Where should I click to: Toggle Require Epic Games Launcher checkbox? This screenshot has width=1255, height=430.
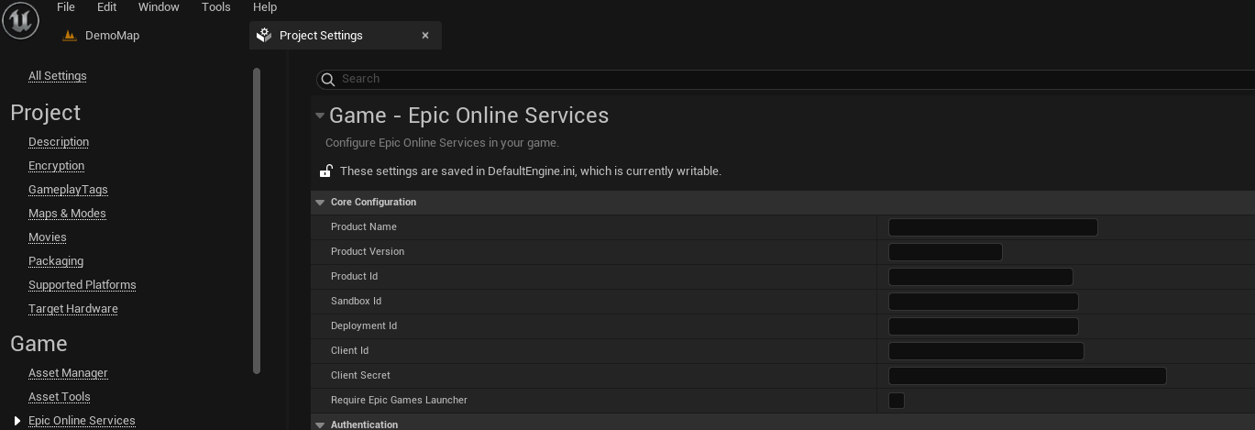click(x=897, y=401)
